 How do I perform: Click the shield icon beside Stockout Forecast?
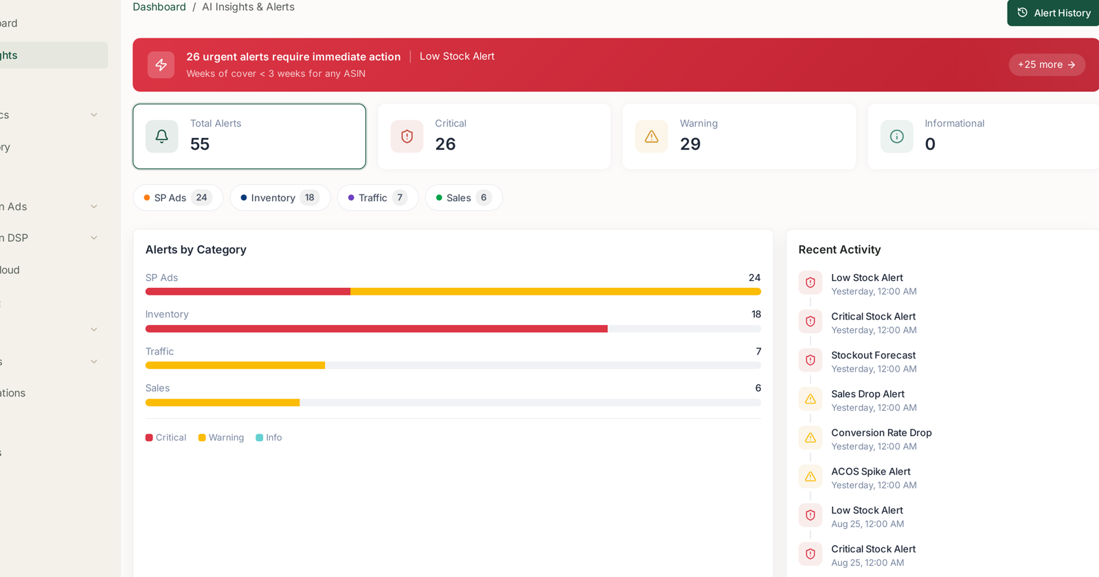tap(810, 360)
